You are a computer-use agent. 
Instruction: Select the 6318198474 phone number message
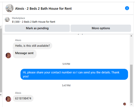23,98
